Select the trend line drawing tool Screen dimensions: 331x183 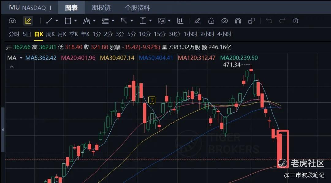(49, 21)
